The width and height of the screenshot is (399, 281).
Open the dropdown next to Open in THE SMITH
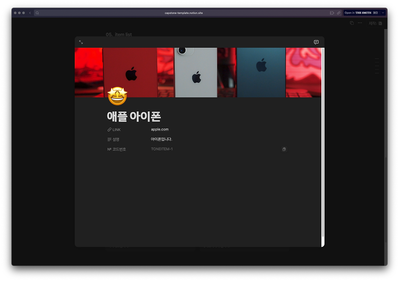(383, 13)
